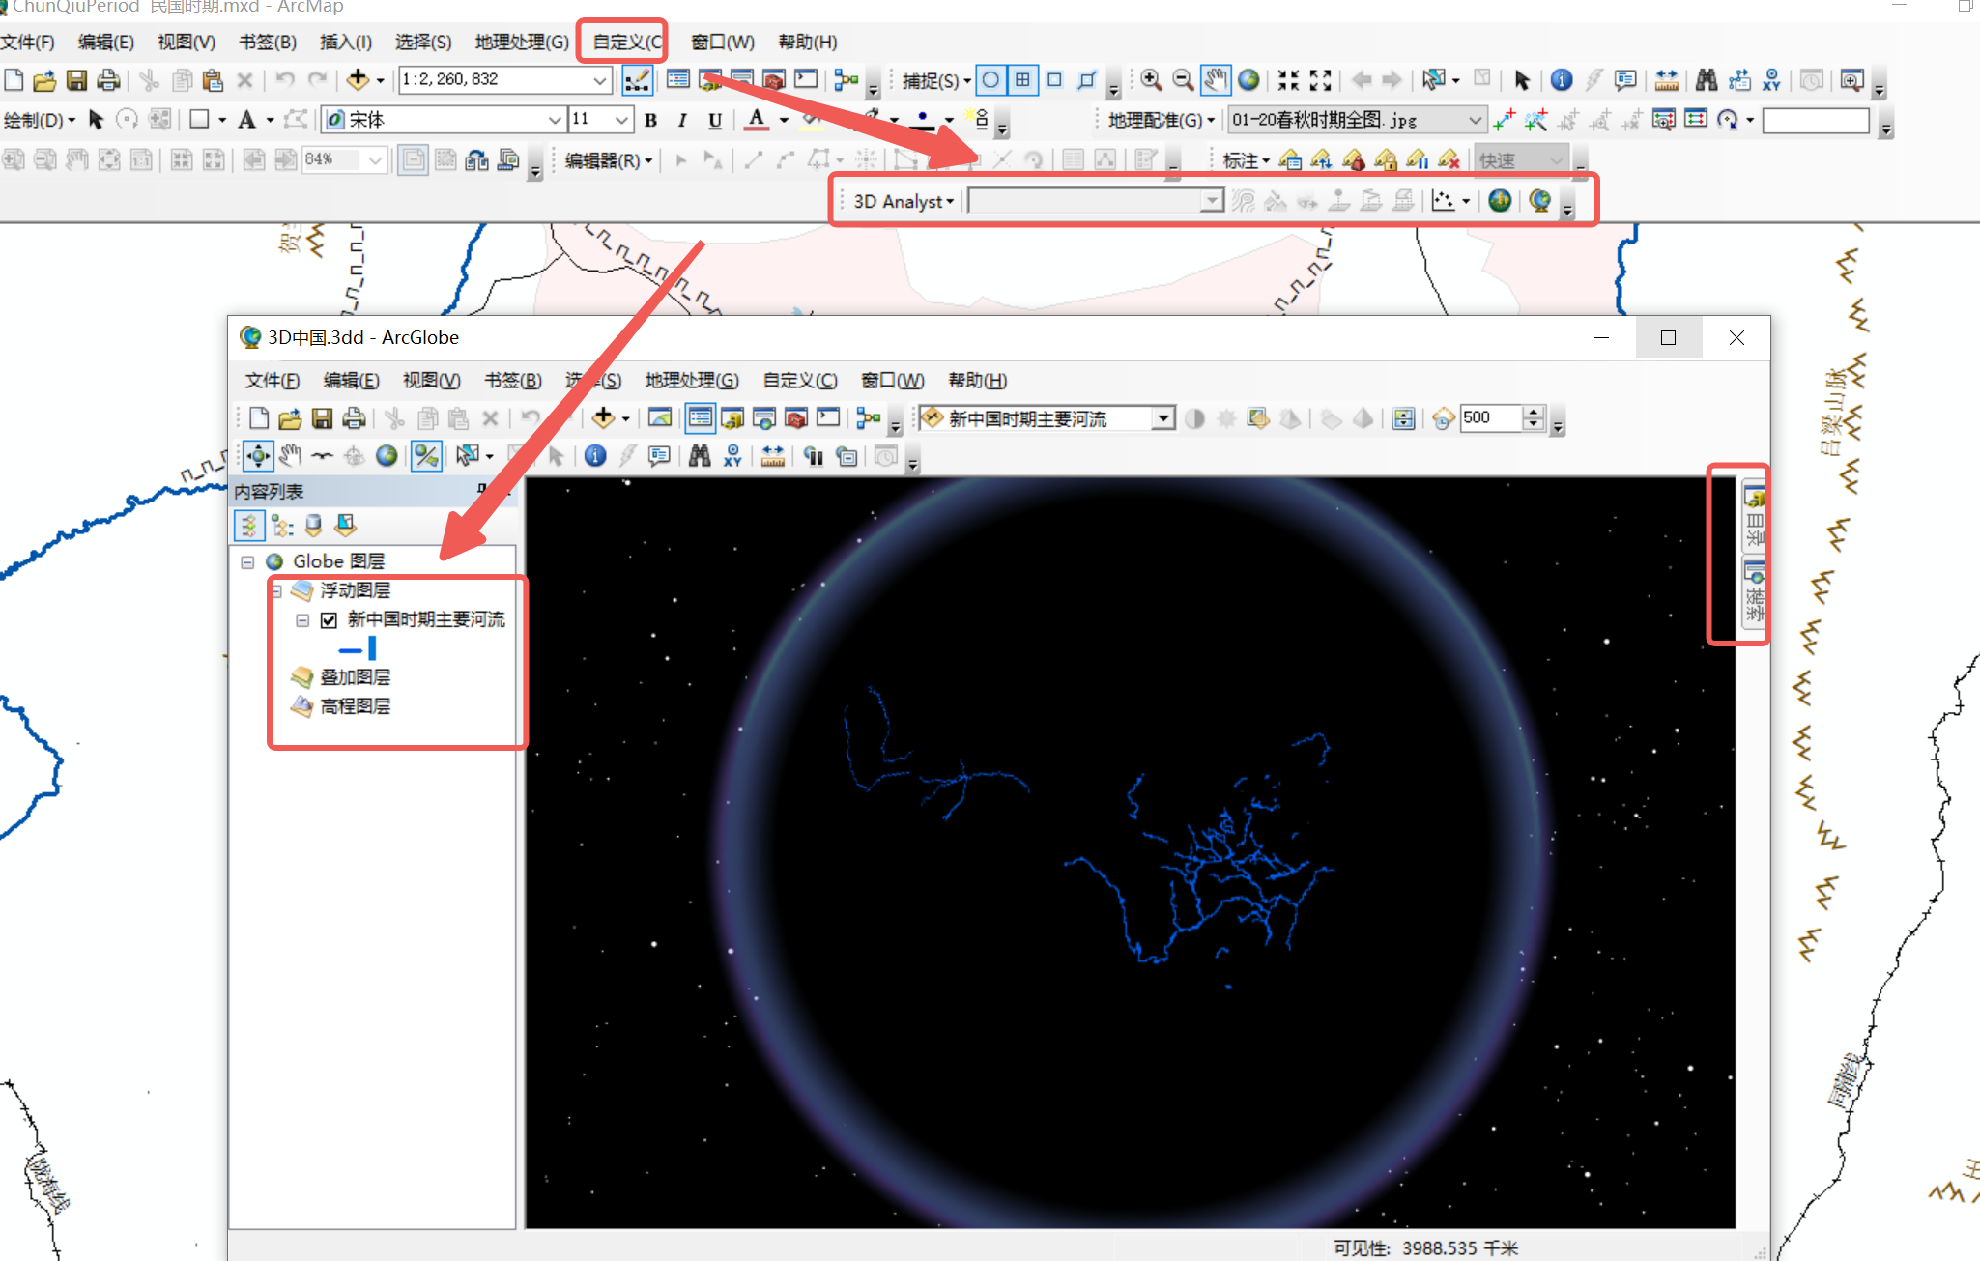Launch ArcScene from 3D Analyst toolbar
The width and height of the screenshot is (1980, 1261).
tap(1500, 200)
